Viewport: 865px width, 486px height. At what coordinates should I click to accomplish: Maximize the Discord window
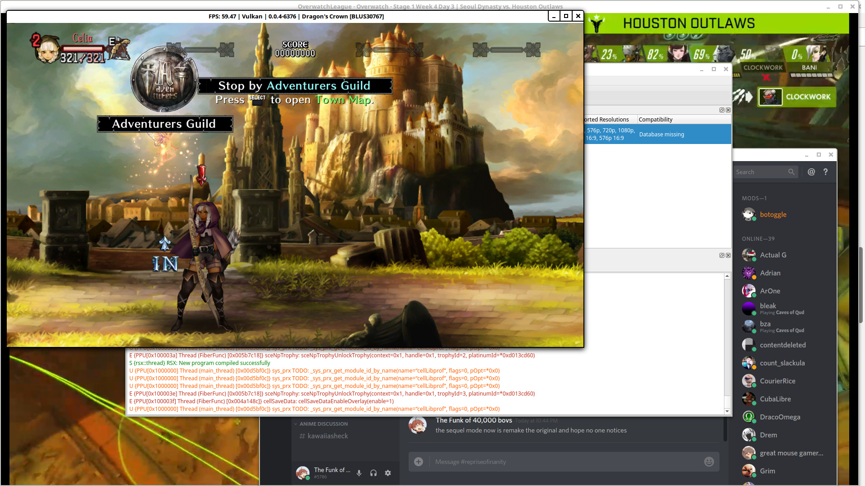pyautogui.click(x=819, y=155)
